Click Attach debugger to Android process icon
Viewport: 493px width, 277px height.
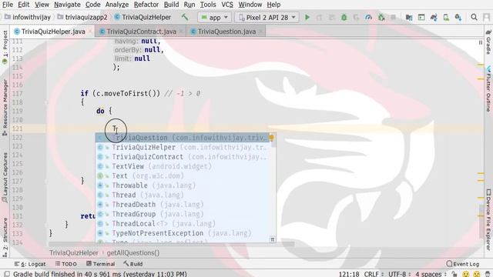381,17
